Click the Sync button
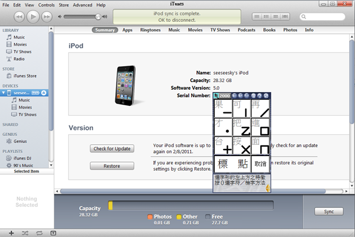The image size is (355, 237). point(329,212)
